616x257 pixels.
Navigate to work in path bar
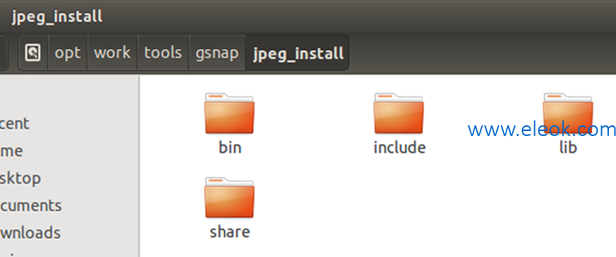click(113, 53)
